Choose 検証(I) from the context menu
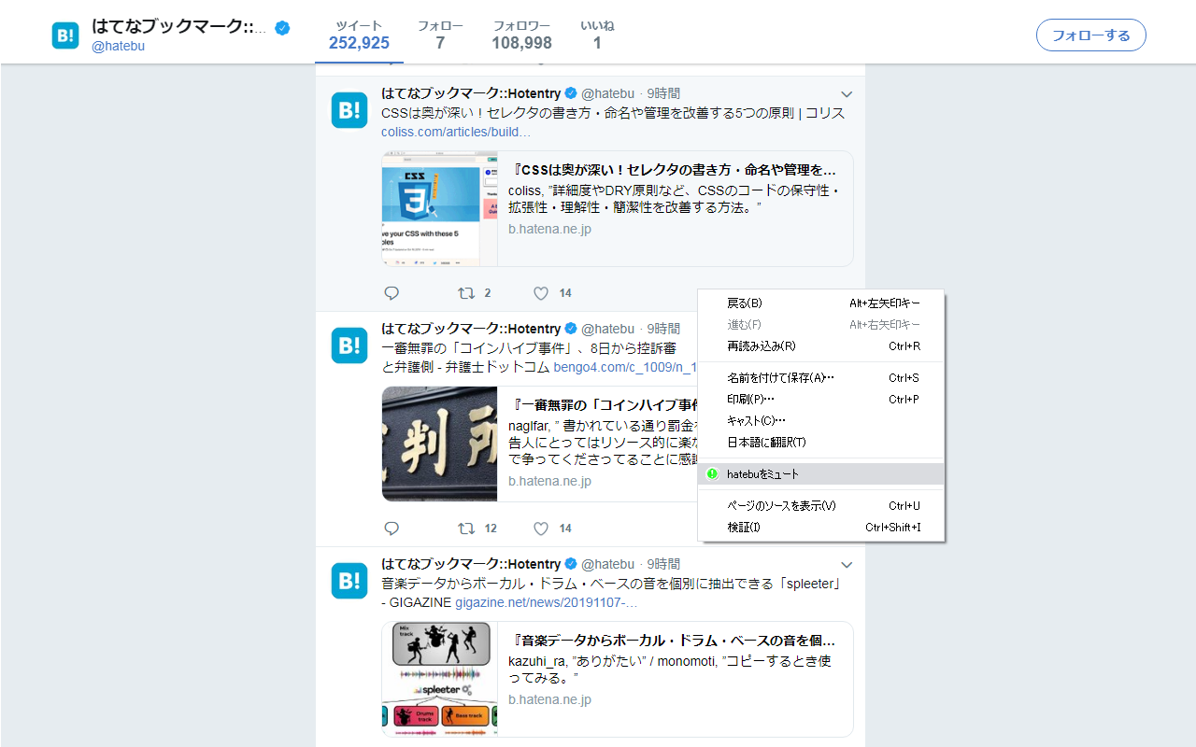 pos(821,528)
